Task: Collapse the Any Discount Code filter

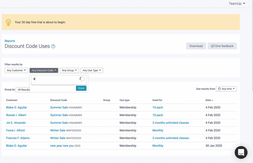Action: [x=44, y=70]
